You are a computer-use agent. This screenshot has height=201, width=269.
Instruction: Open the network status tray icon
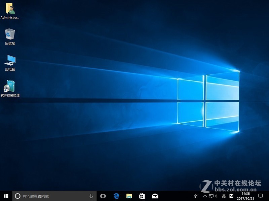pos(211,196)
